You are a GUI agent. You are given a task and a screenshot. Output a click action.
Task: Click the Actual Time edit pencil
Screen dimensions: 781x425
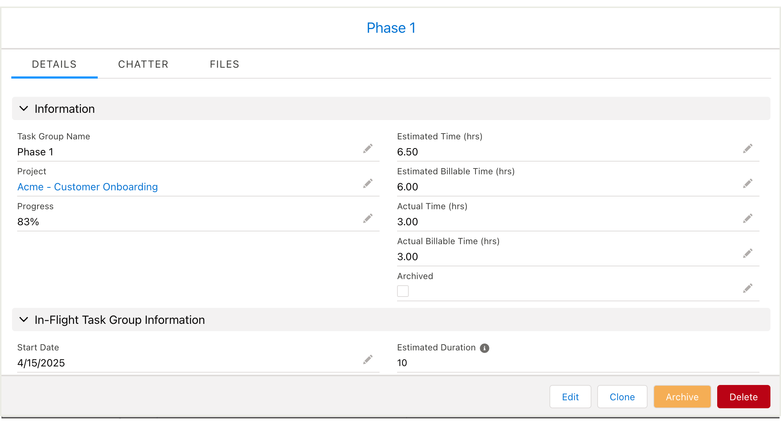[x=748, y=218]
